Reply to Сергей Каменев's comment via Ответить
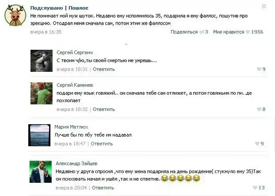The image size is (275, 196). [x=104, y=109]
